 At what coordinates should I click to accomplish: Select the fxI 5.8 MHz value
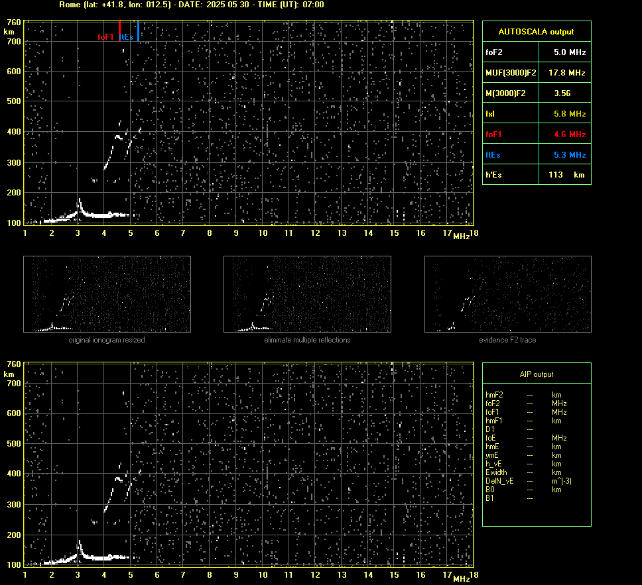tap(570, 114)
